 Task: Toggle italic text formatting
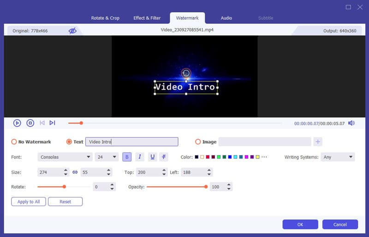point(139,157)
